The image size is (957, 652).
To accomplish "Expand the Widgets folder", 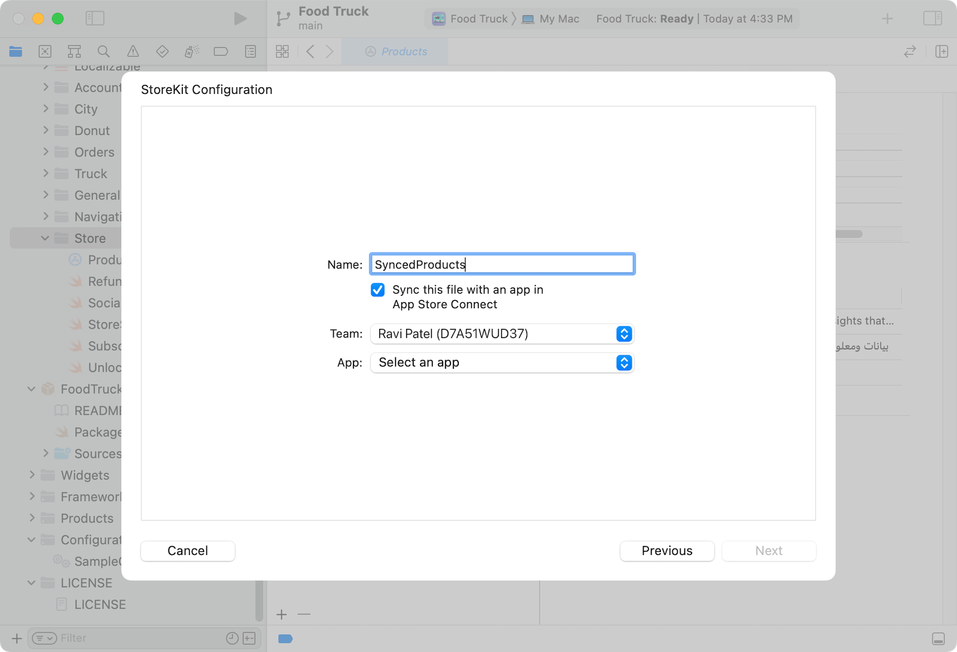I will click(32, 475).
